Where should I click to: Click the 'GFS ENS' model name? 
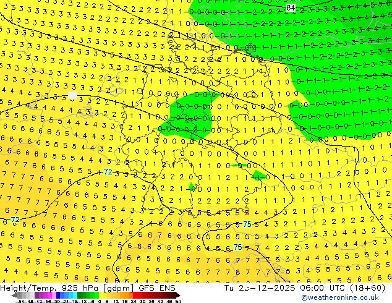tap(157, 288)
